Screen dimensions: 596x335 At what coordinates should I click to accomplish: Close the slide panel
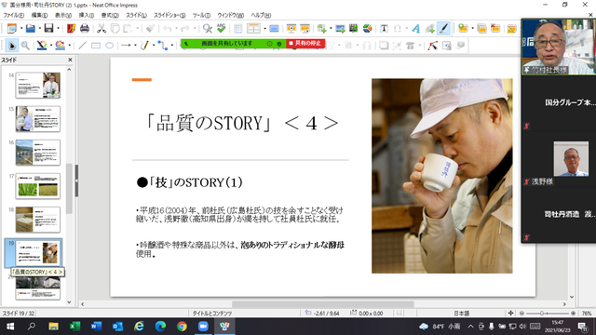(70, 60)
